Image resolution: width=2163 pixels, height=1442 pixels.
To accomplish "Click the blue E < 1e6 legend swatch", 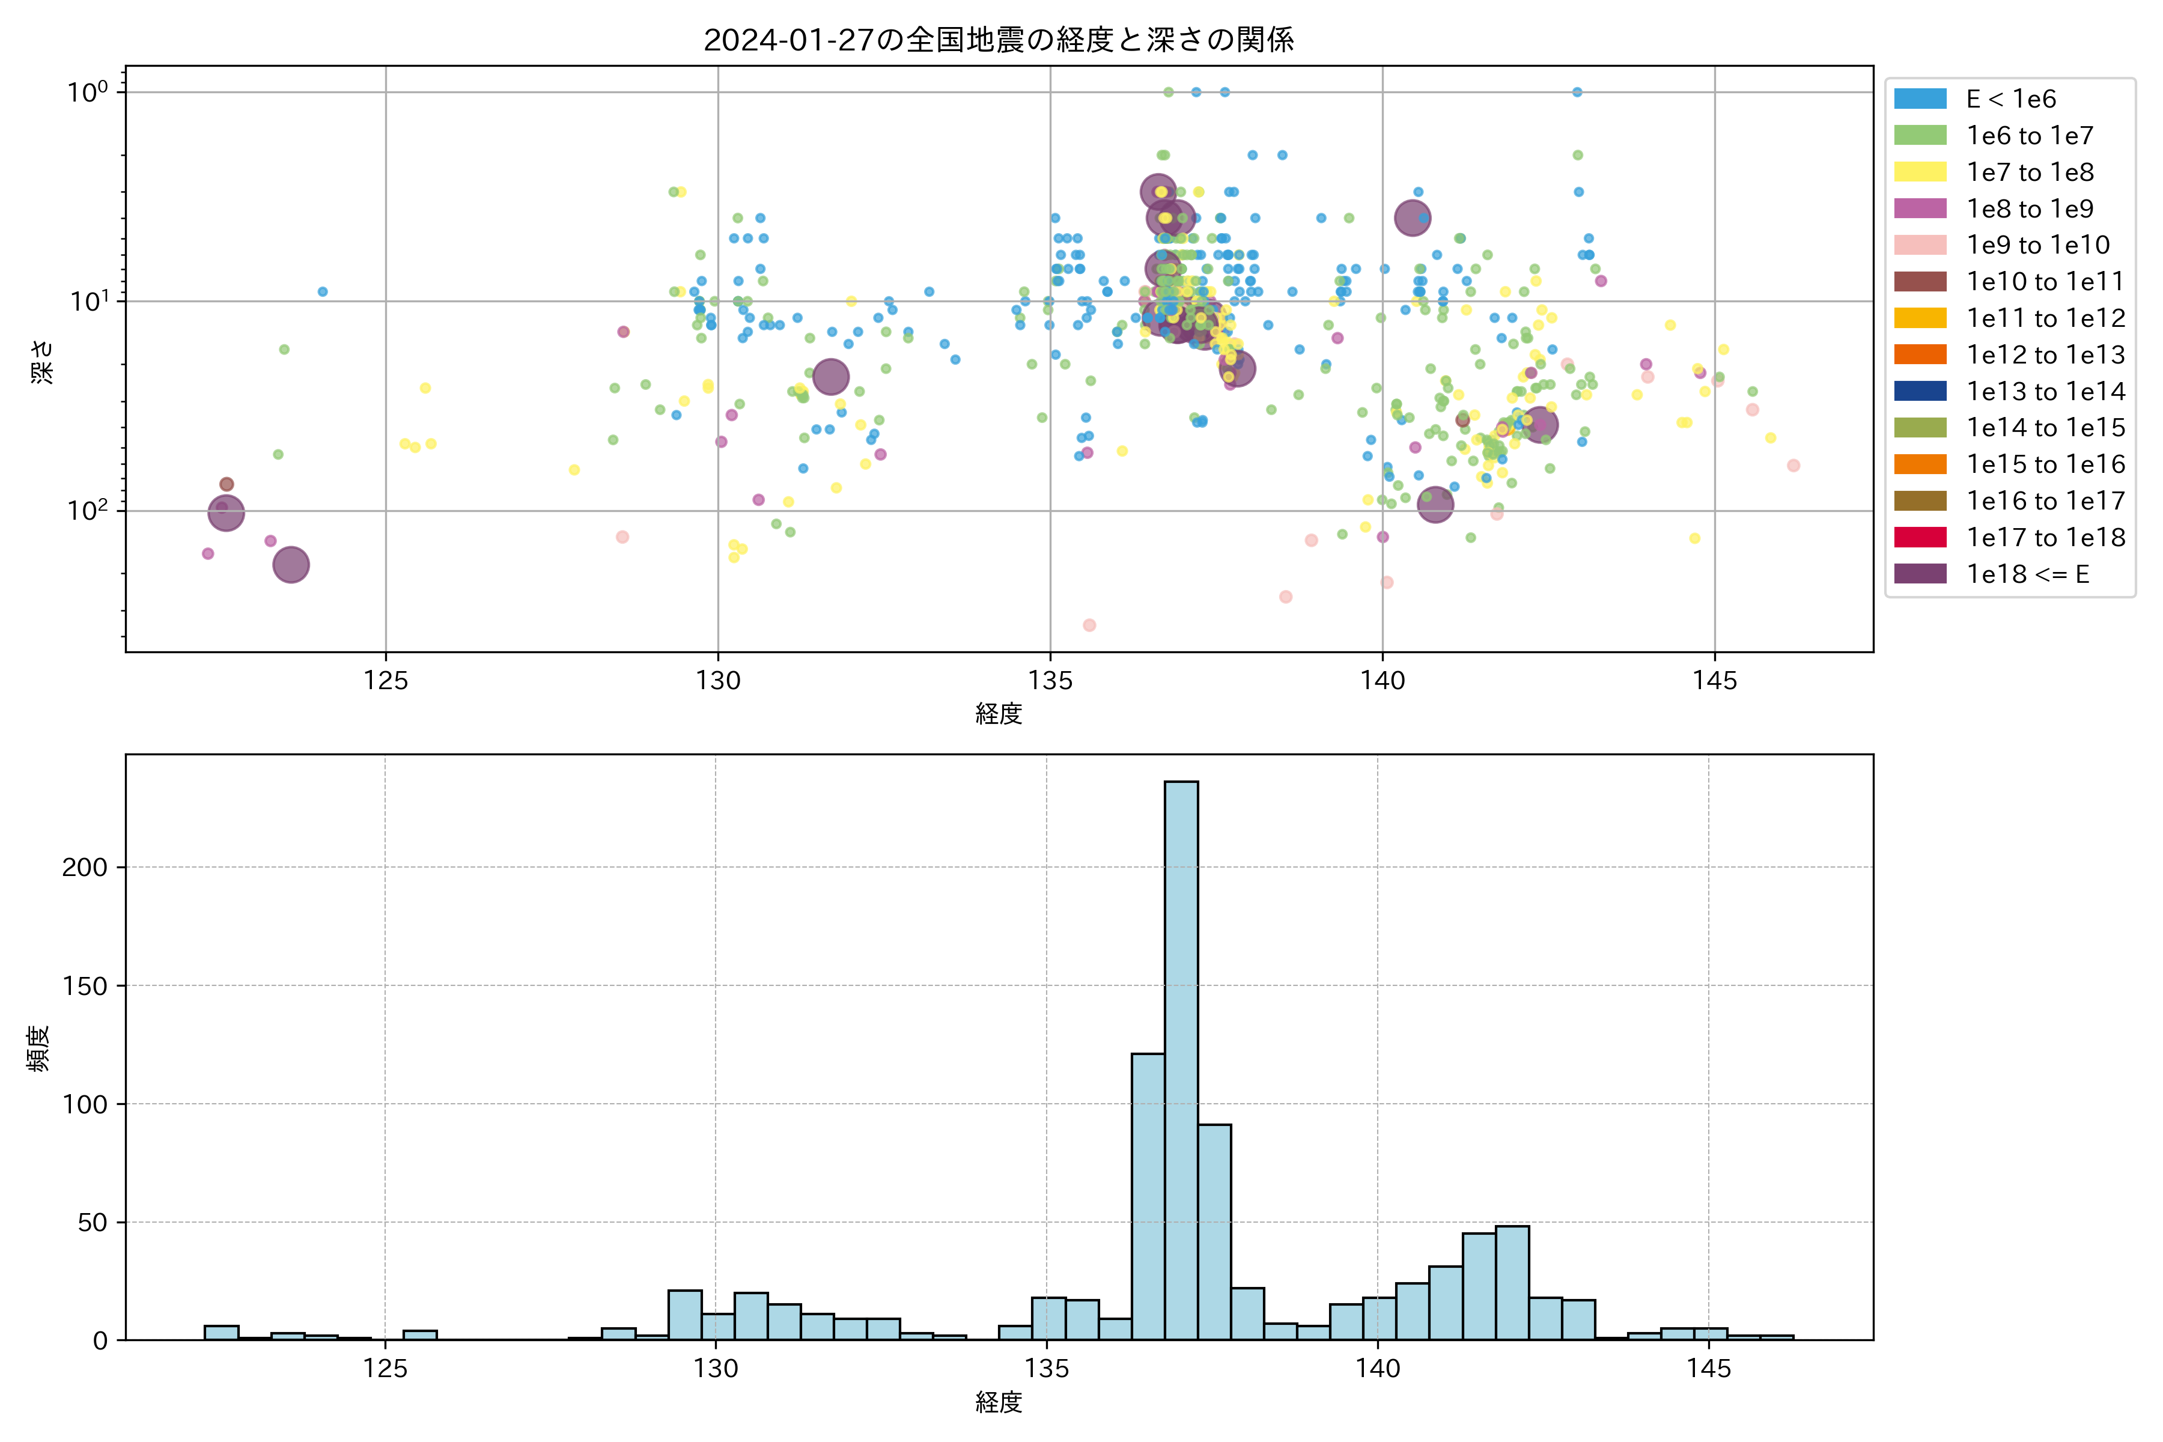I will [1920, 99].
